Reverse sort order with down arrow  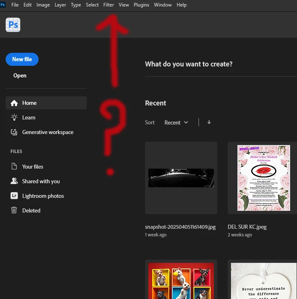[209, 122]
